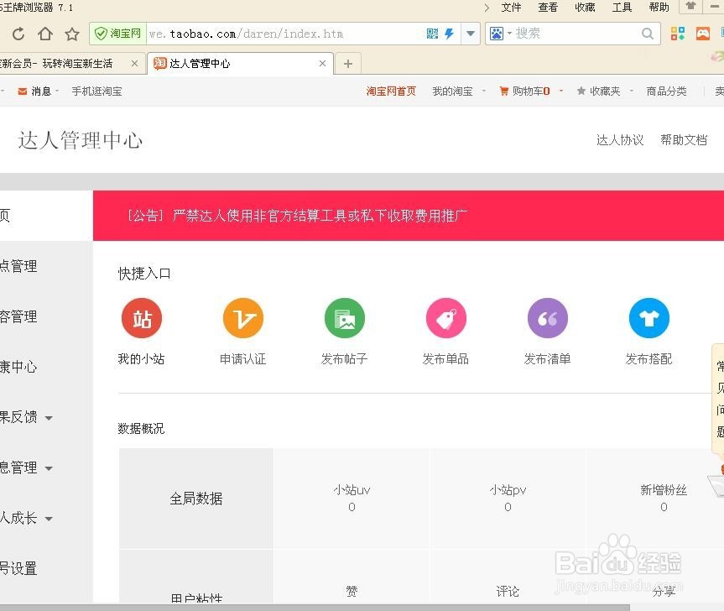Click the skin shirt icon in title bar

690,7
